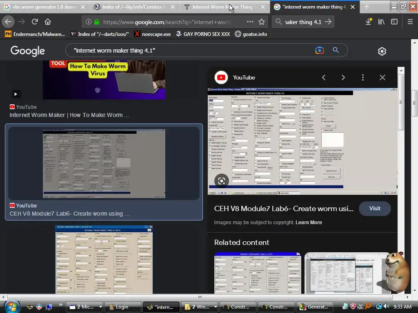Open the page actions three-dot menu in address bar
The width and height of the screenshot is (418, 313).
click(250, 22)
